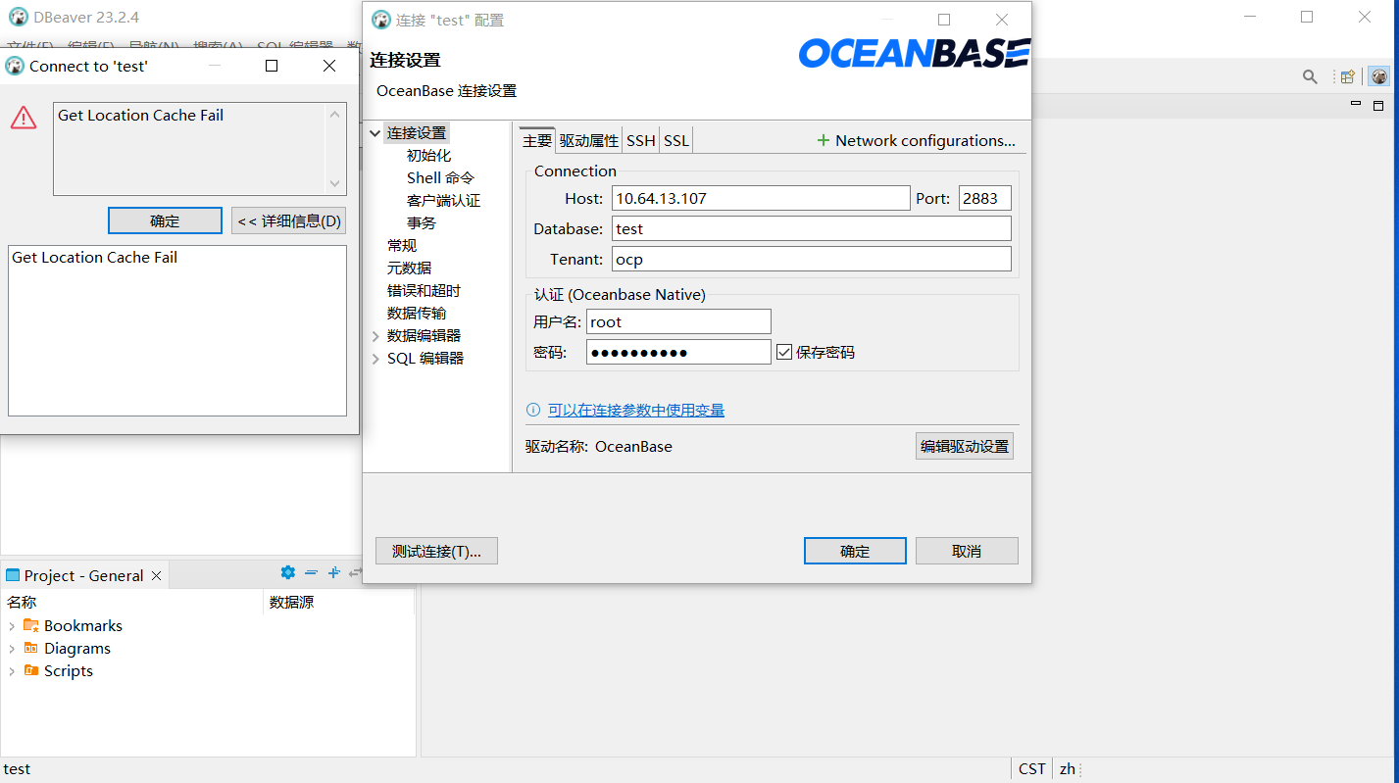This screenshot has width=1399, height=783.
Task: Select 初始化 in settings tree
Action: point(428,155)
